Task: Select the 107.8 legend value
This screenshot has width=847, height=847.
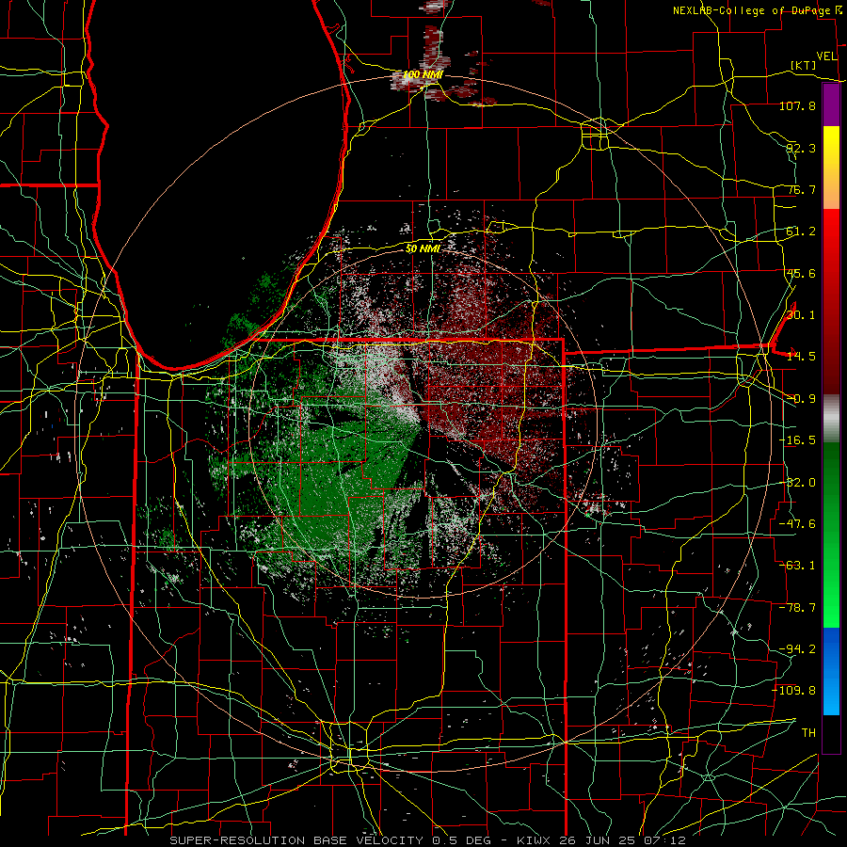Action: (x=797, y=105)
